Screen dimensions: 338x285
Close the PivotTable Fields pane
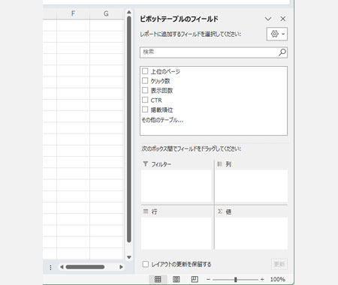click(x=282, y=19)
